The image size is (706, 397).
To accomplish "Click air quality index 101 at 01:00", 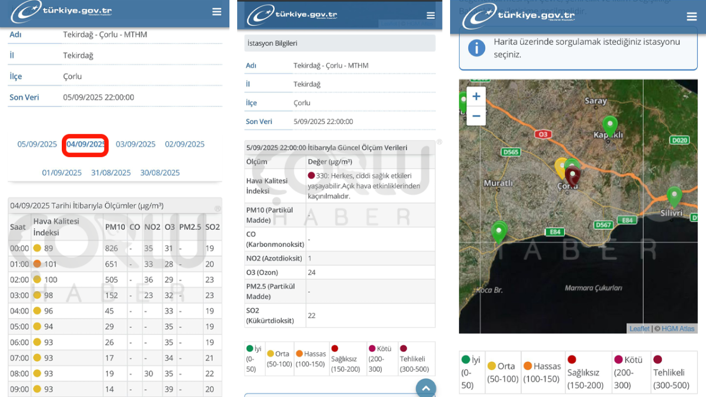I will (x=51, y=264).
